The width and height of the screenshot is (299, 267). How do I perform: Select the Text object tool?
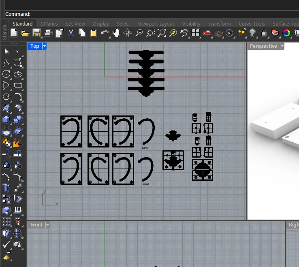pyautogui.click(x=6, y=188)
